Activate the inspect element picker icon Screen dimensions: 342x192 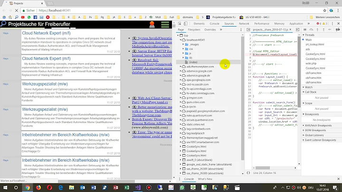click(180, 24)
